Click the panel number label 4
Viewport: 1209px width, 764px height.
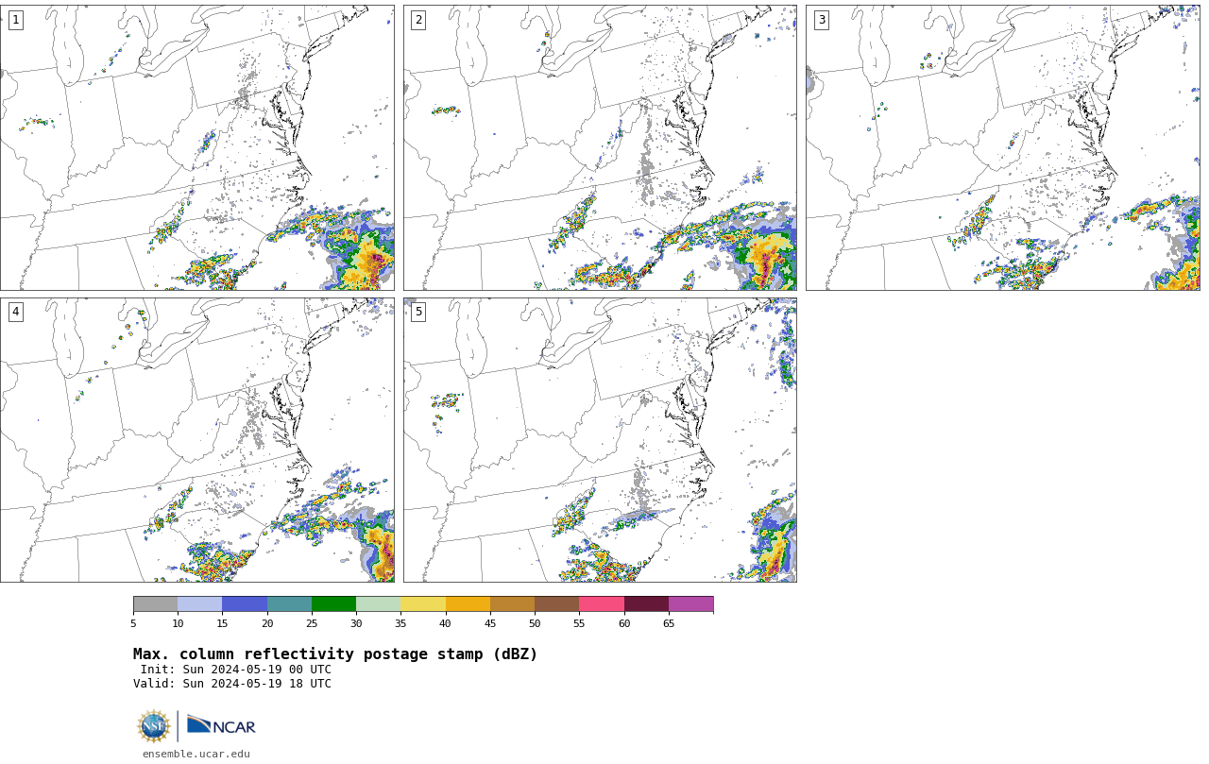pos(15,312)
